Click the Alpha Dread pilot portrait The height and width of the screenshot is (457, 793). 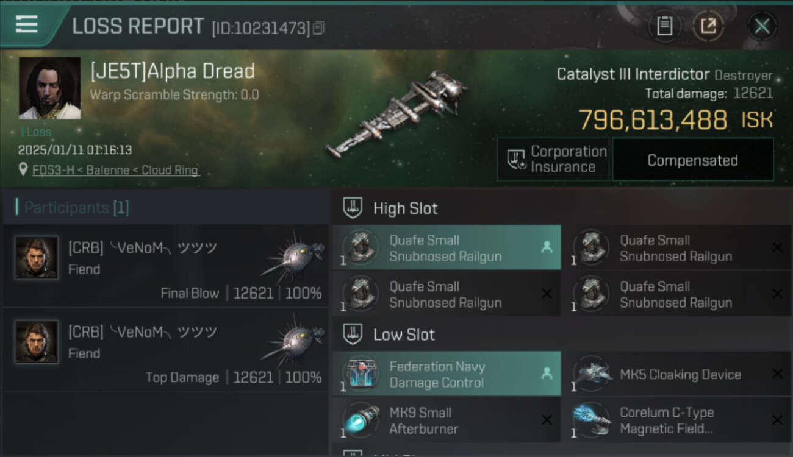(49, 88)
